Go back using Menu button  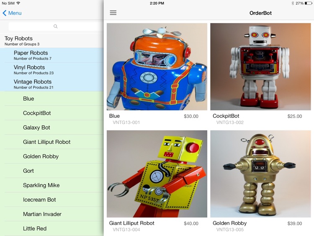pyautogui.click(x=12, y=13)
